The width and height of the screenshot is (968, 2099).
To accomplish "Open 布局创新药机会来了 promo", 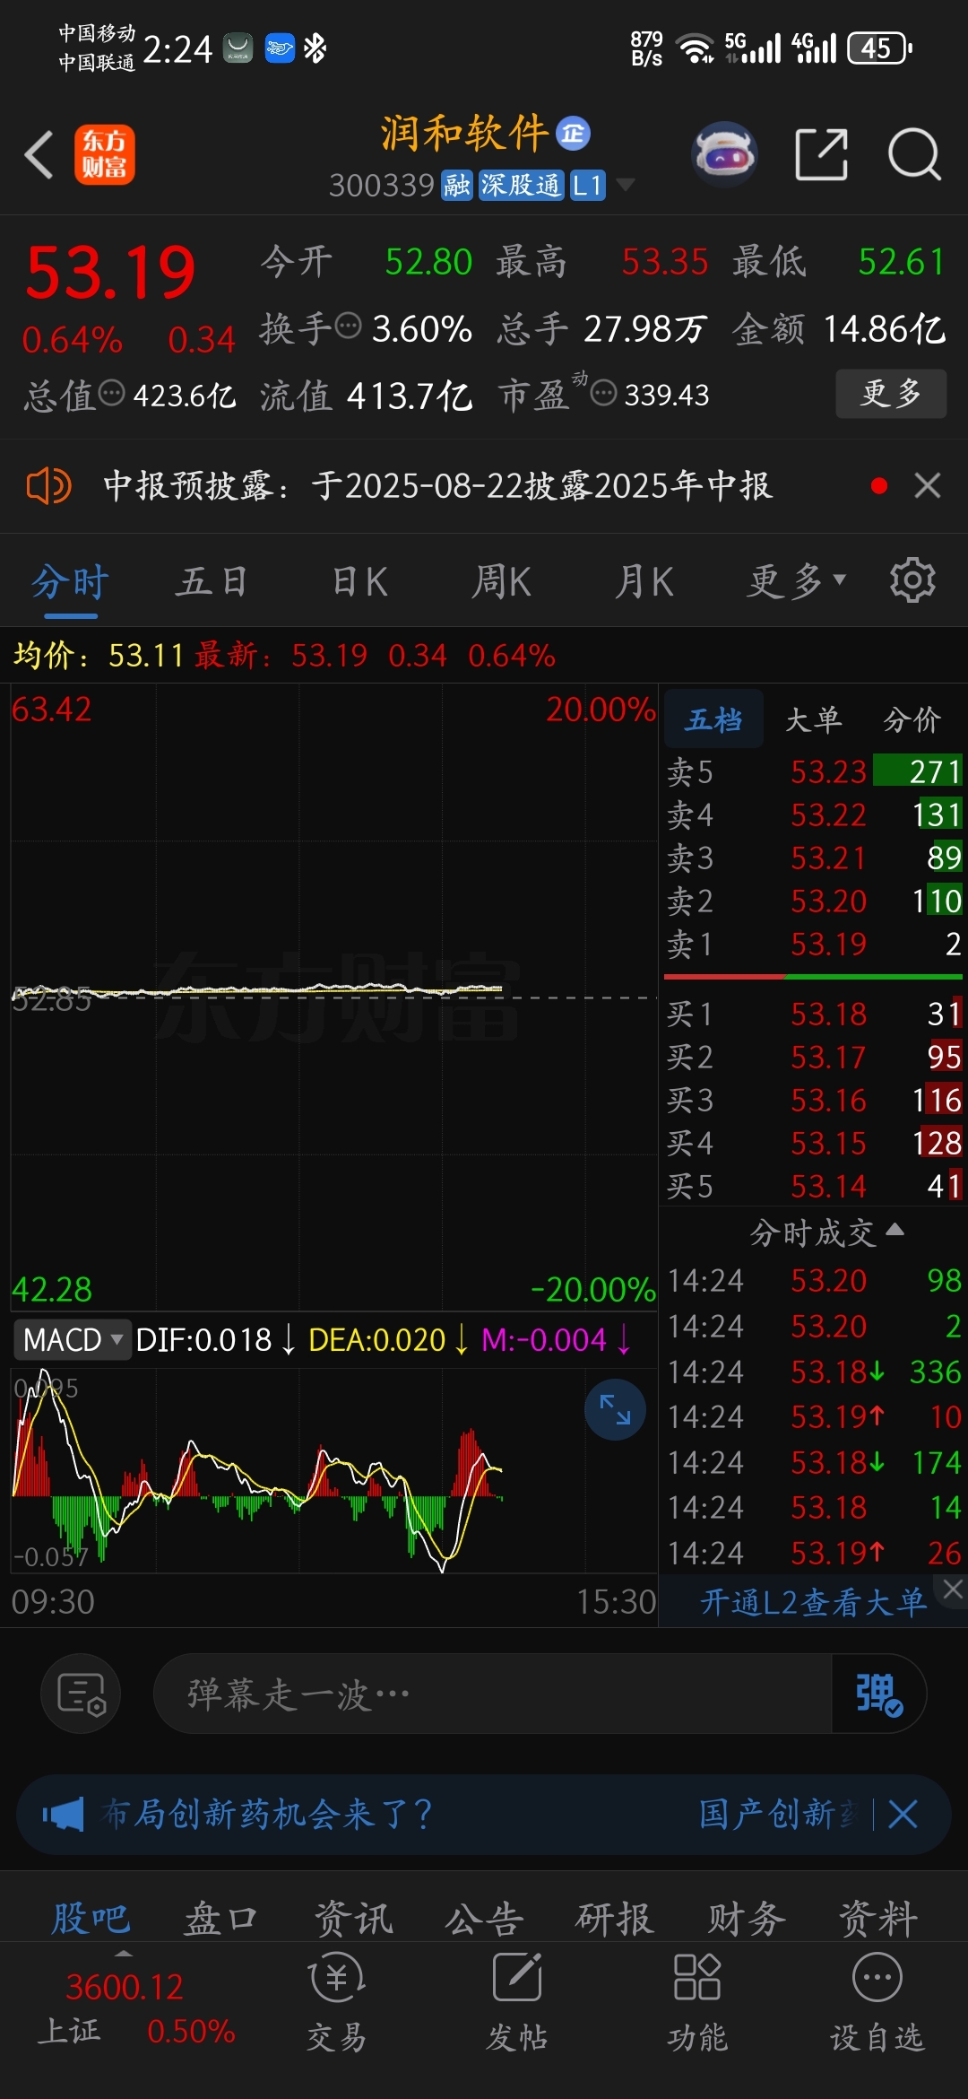I will pos(267,1814).
